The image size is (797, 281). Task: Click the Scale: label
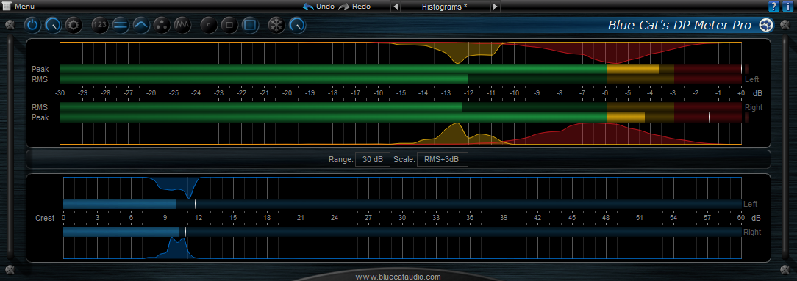click(404, 159)
